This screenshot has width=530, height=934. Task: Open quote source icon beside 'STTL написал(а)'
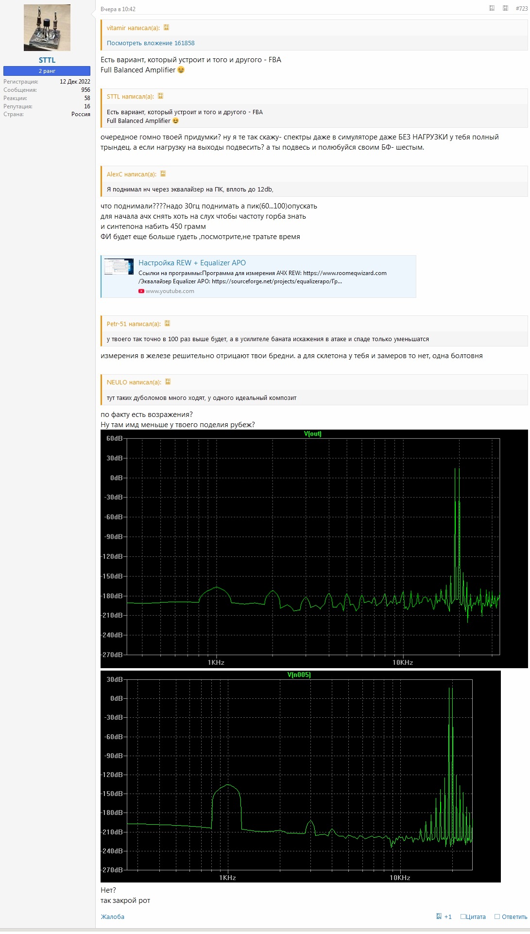pos(160,96)
